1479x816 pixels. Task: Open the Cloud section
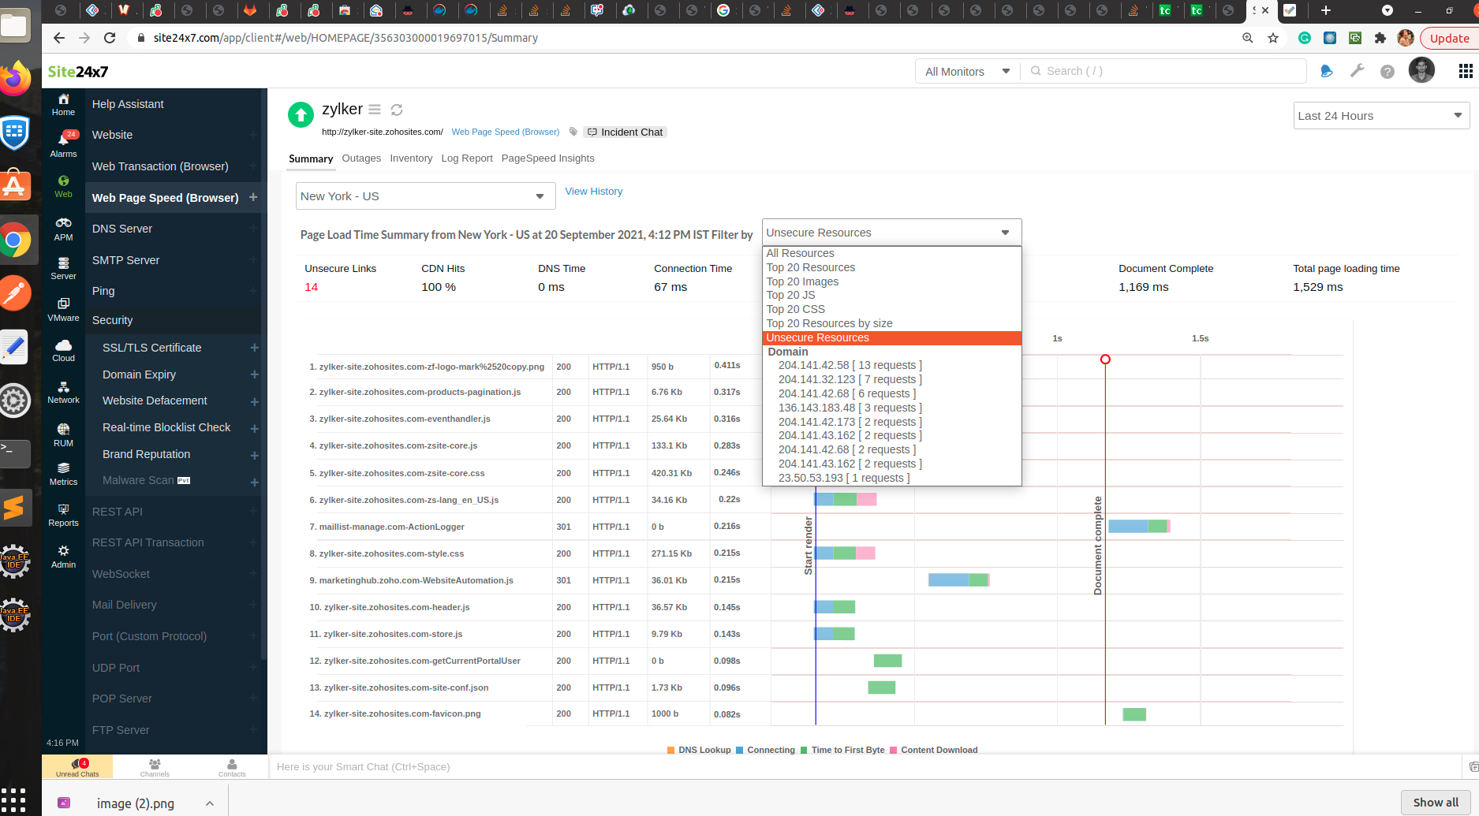pos(63,350)
